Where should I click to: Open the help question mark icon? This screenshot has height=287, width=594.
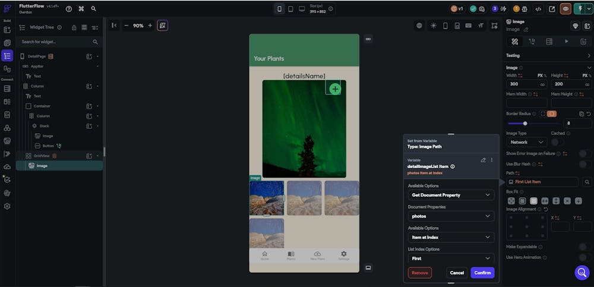tap(68, 9)
